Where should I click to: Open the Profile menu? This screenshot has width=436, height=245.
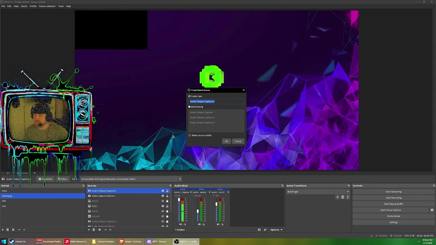coord(33,6)
